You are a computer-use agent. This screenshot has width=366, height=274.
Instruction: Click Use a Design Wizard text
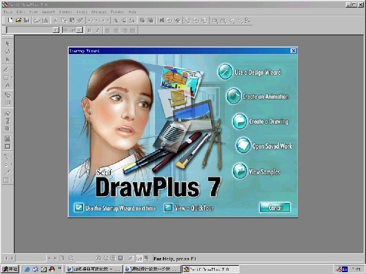pos(258,72)
